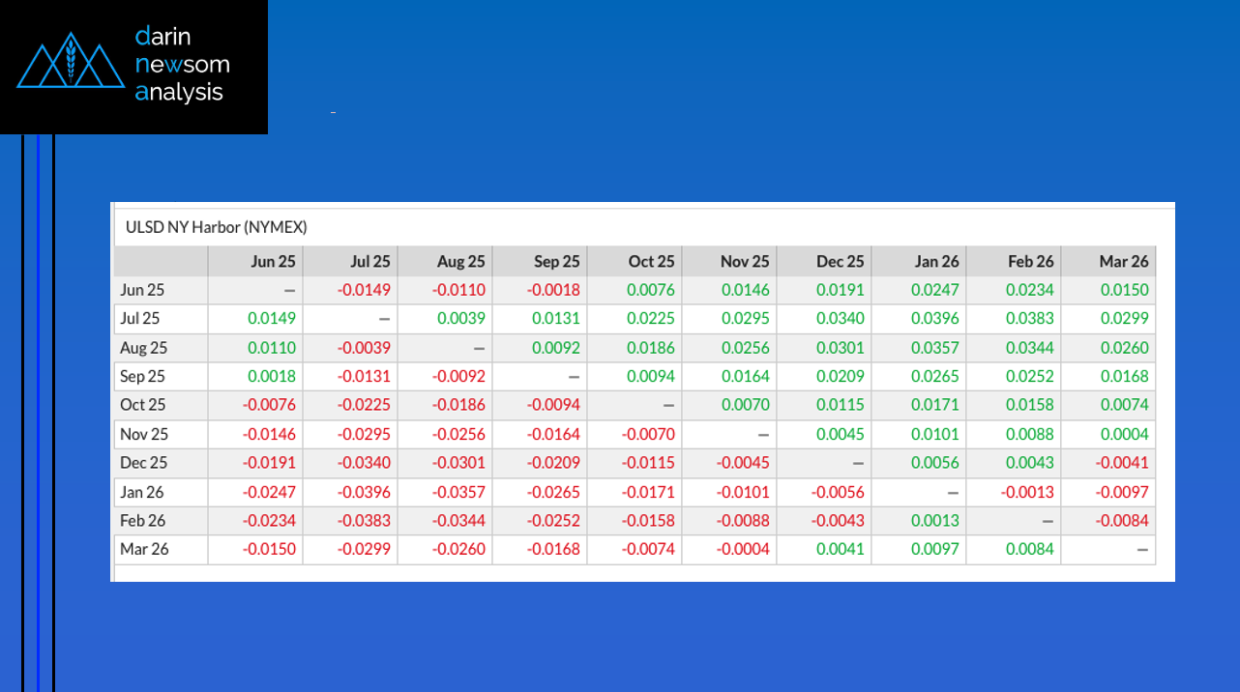Select the Jan 26 row label
The width and height of the screenshot is (1240, 692).
click(x=143, y=492)
